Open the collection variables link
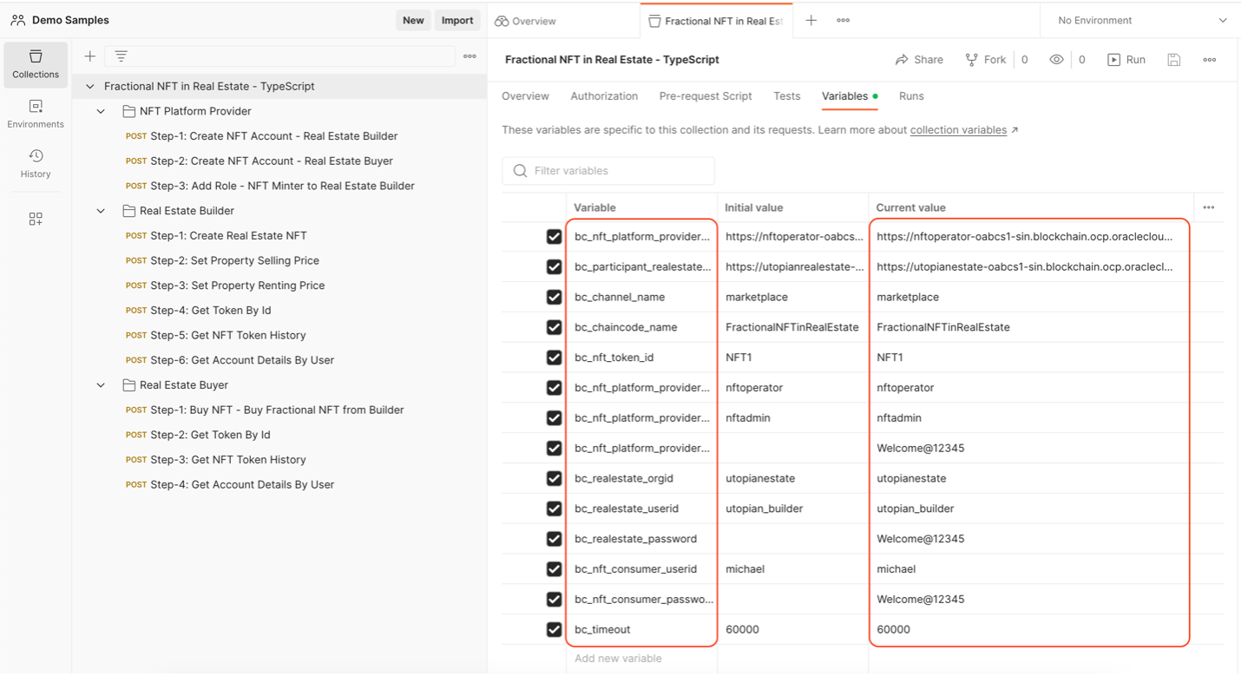Image resolution: width=1241 pixels, height=676 pixels. [x=958, y=130]
